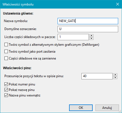This screenshot has width=122, height=113.
Task: Click the pin text offset field
Action: pyautogui.click(x=97, y=76)
